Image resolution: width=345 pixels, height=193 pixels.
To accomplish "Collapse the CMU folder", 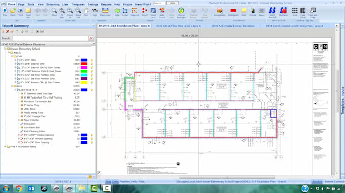I will [12, 56].
